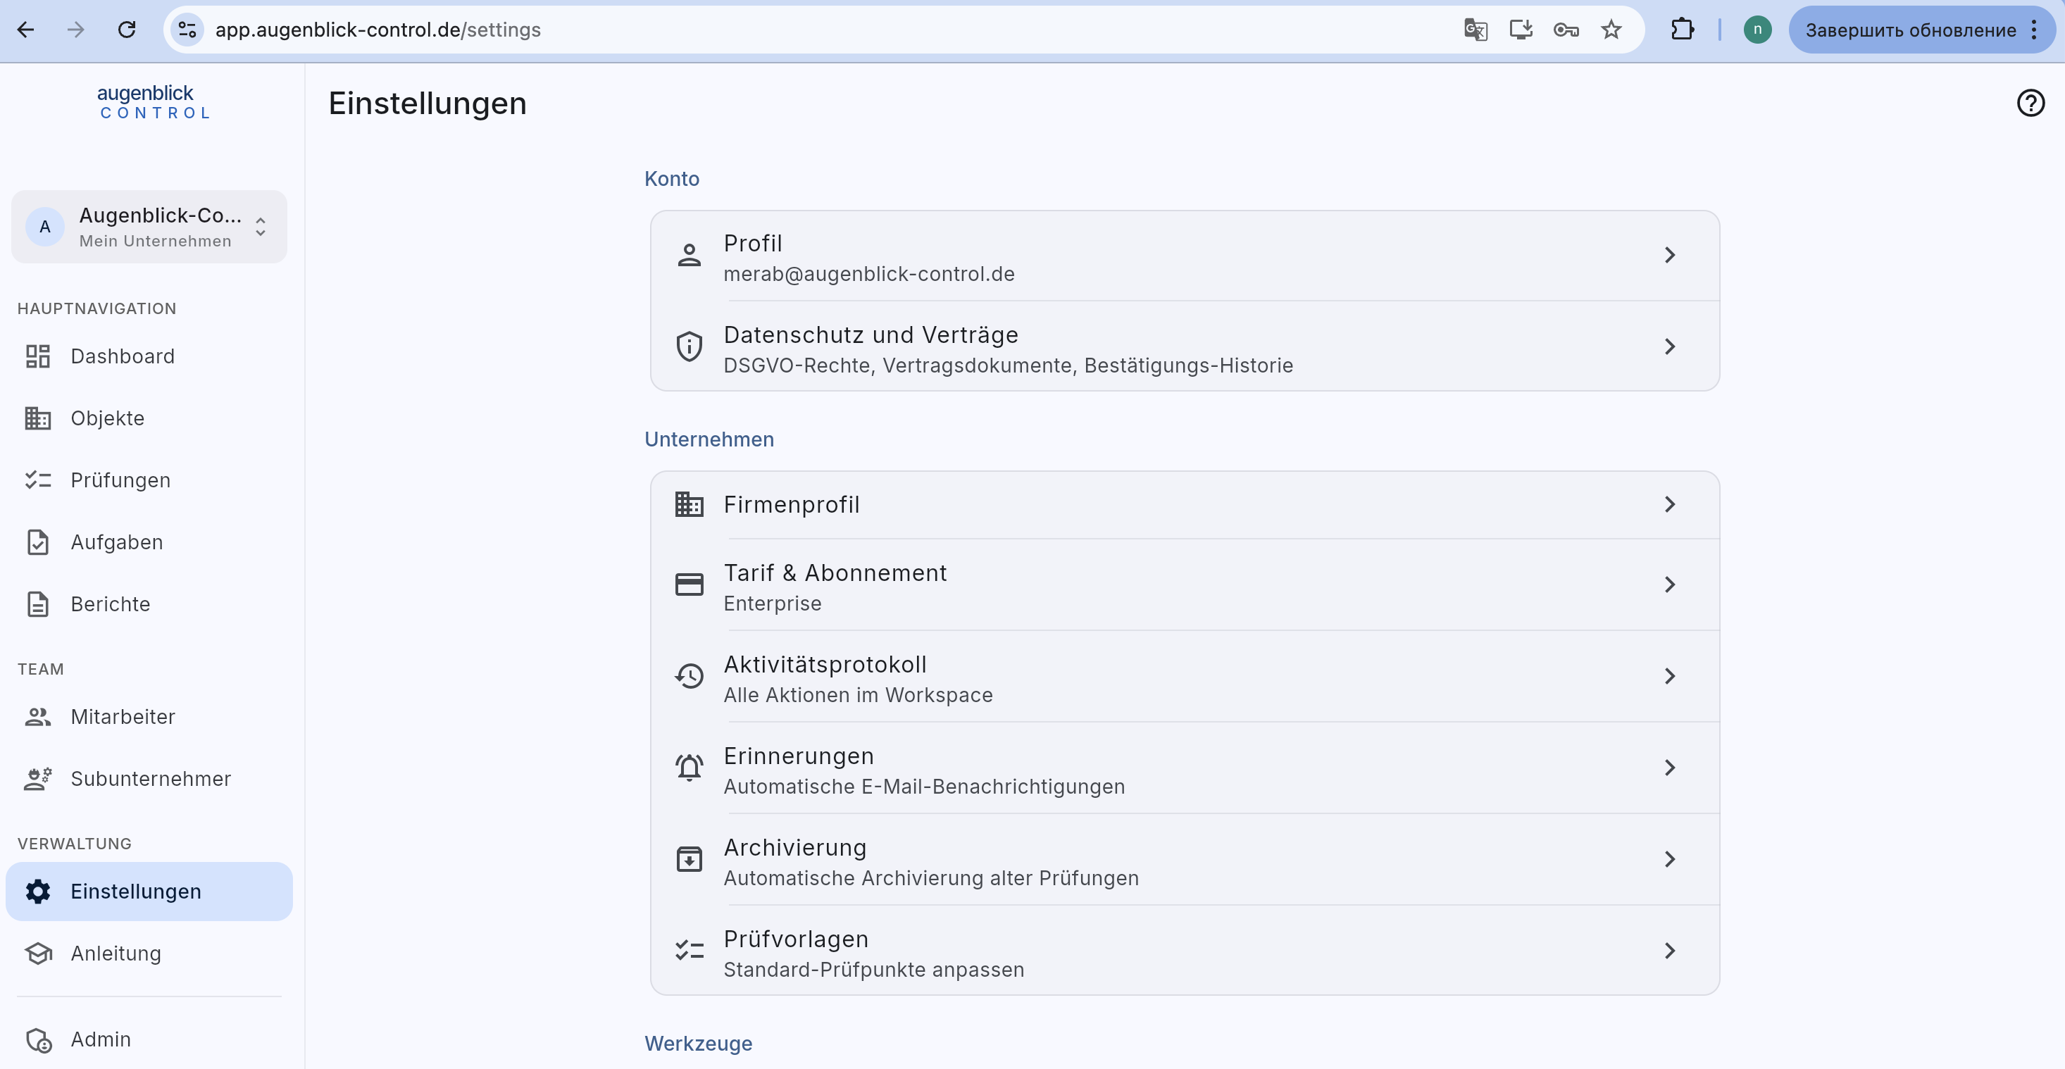The width and height of the screenshot is (2065, 1069).
Task: Click the Prüfungen checklist icon in sidebar
Action: coord(37,480)
